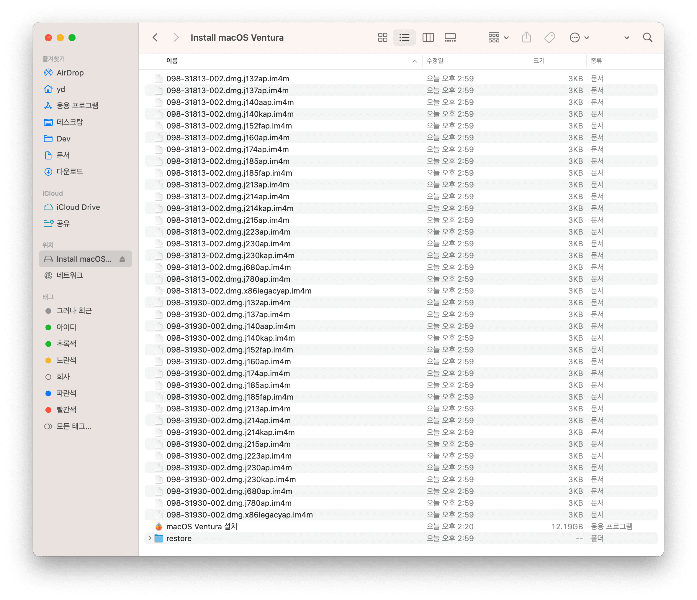The height and width of the screenshot is (600, 697).
Task: Expand the restore folder
Action: 150,538
